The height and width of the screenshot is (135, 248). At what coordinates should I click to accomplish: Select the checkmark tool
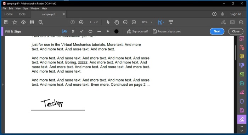(81, 31)
